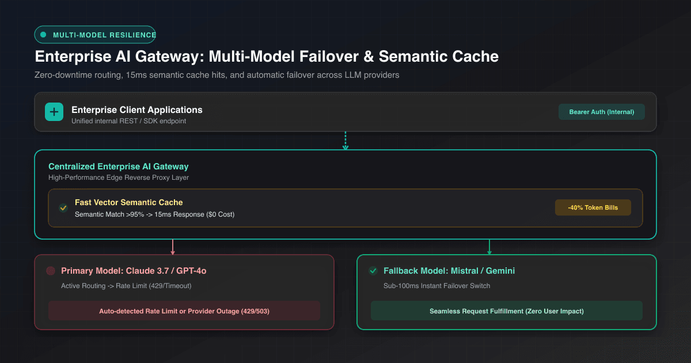
Task: Click High-Performance Edge Reverse Proxy Layer text
Action: pos(119,177)
